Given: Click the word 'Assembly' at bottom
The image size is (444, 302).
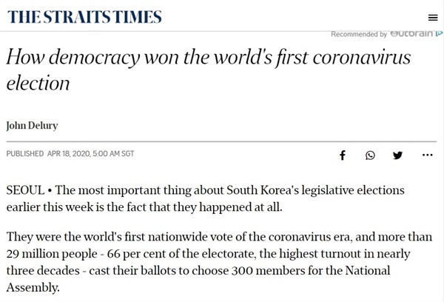Looking at the screenshot, I should point(33,287).
